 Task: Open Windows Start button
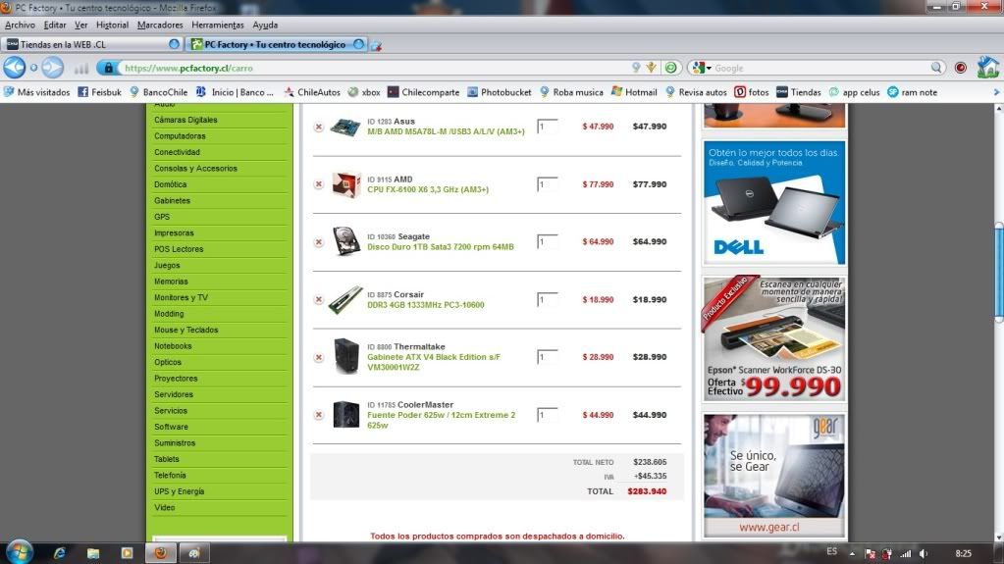point(19,552)
